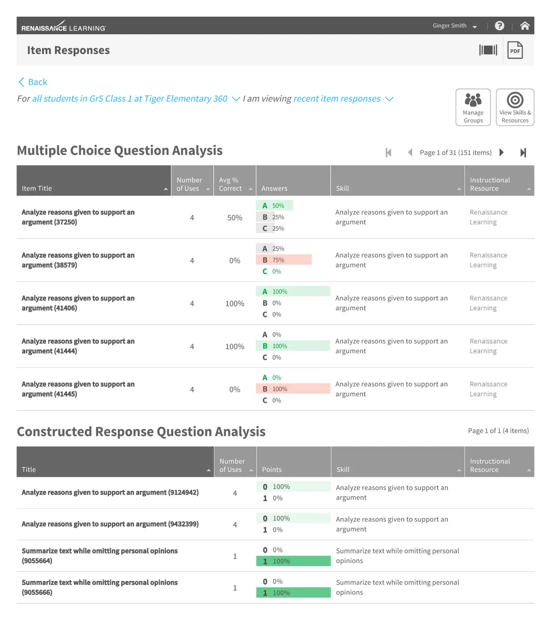Jump to last page of multiple choice items
Image resolution: width=551 pixels, height=617 pixels.
point(523,153)
